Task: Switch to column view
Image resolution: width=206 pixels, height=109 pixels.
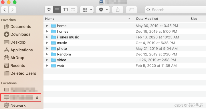Action: coord(65,10)
